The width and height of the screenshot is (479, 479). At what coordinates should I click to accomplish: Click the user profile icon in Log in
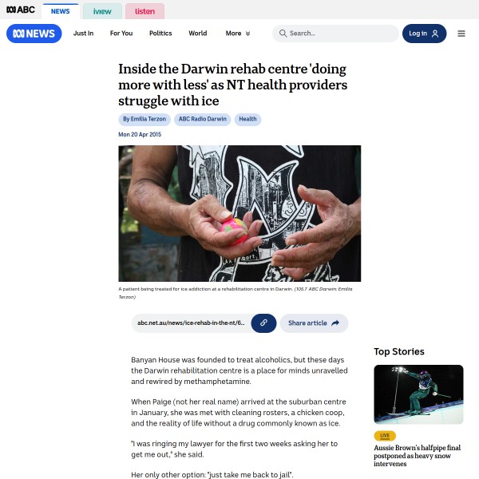pos(435,34)
